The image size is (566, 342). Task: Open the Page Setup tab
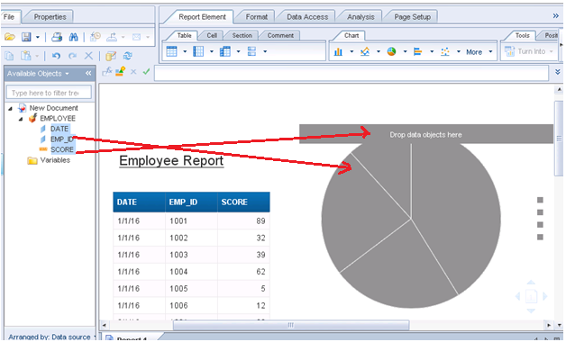pyautogui.click(x=412, y=17)
